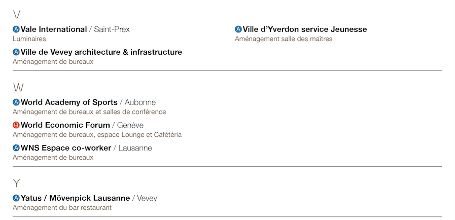Click blue A icon beside Ville de Vevey
This screenshot has height=220, width=455.
coord(16,52)
